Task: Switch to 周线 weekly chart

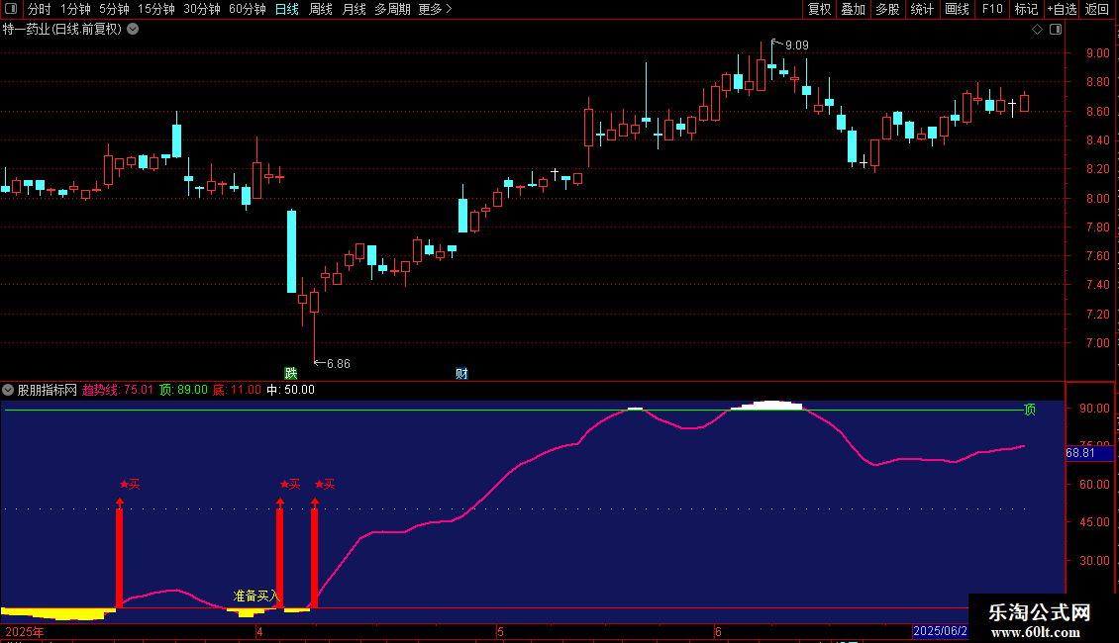Action: click(x=321, y=9)
